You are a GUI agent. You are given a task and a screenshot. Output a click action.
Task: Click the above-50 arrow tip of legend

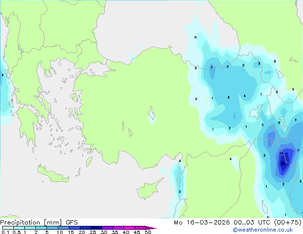(x=151, y=228)
